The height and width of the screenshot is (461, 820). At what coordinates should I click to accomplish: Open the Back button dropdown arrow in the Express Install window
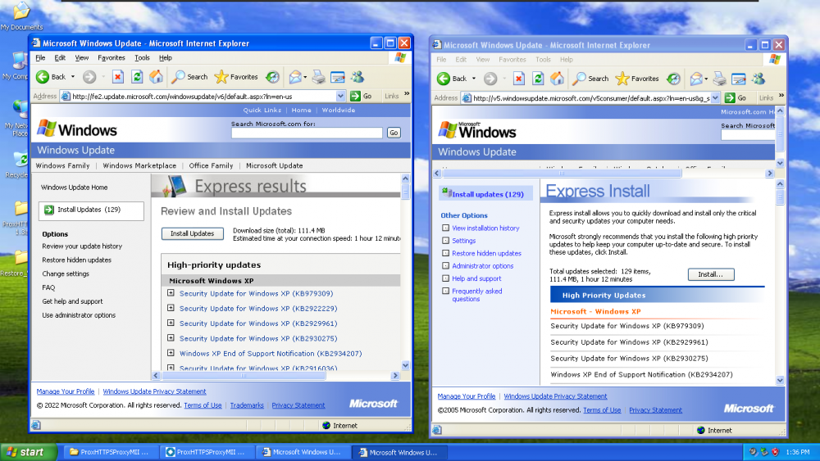[474, 79]
